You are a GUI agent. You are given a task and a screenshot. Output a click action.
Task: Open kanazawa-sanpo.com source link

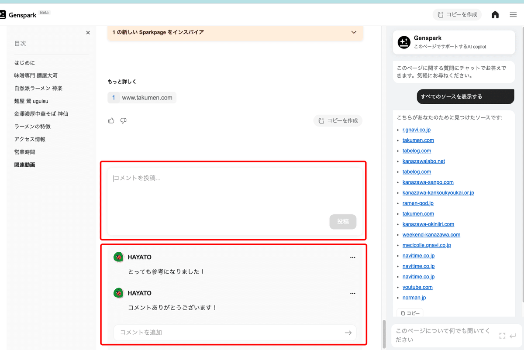pos(428,182)
